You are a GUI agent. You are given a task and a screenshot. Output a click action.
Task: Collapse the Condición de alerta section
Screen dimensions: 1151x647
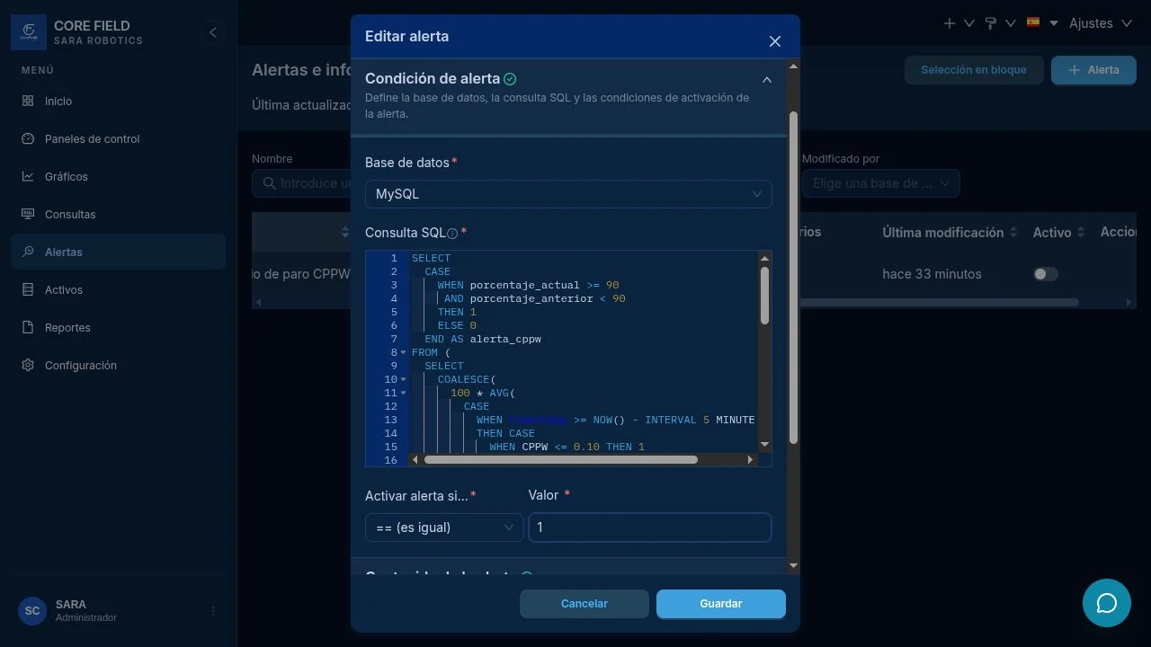[767, 80]
